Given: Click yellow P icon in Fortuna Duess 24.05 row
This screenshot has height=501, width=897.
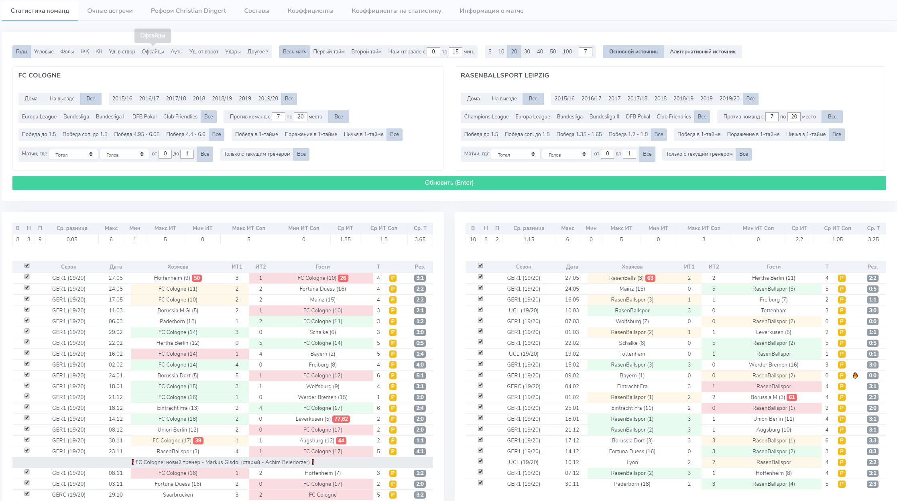Looking at the screenshot, I should tap(393, 289).
